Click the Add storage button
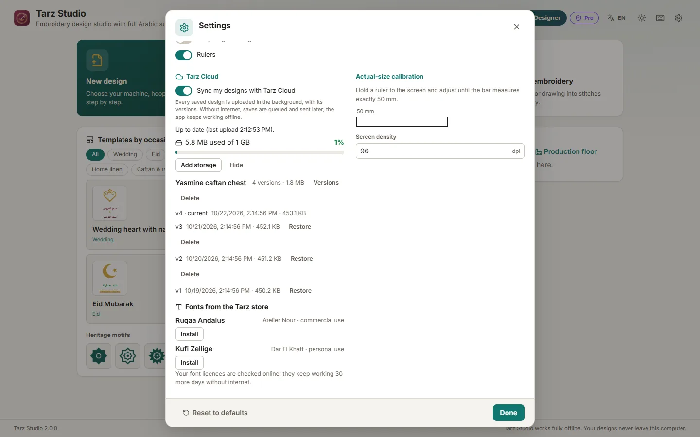700x437 pixels. (198, 165)
